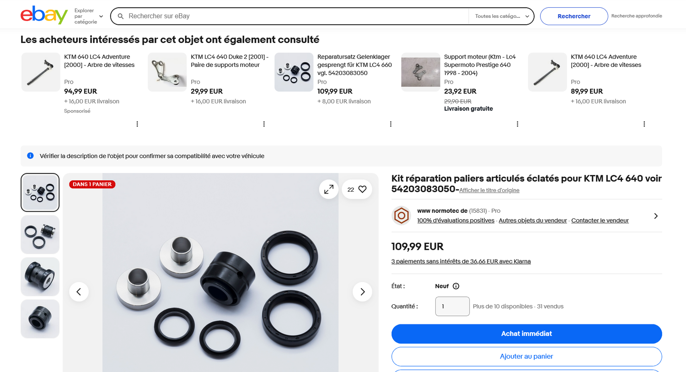686x372 pixels.
Task: Click the eBay logo
Action: (44, 16)
